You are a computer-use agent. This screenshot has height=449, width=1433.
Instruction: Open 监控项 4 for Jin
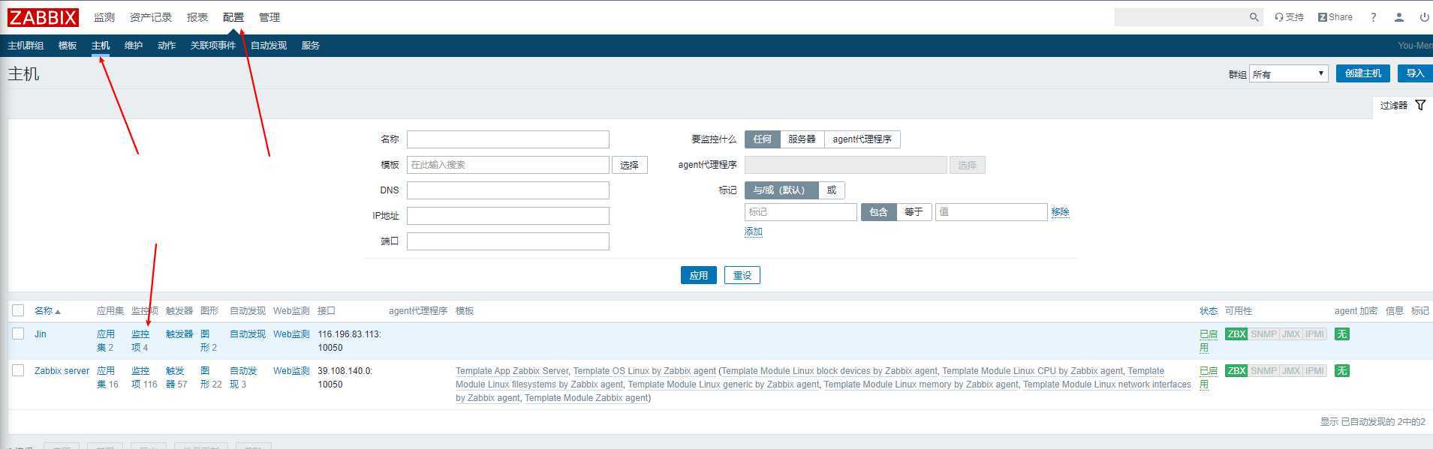(140, 341)
